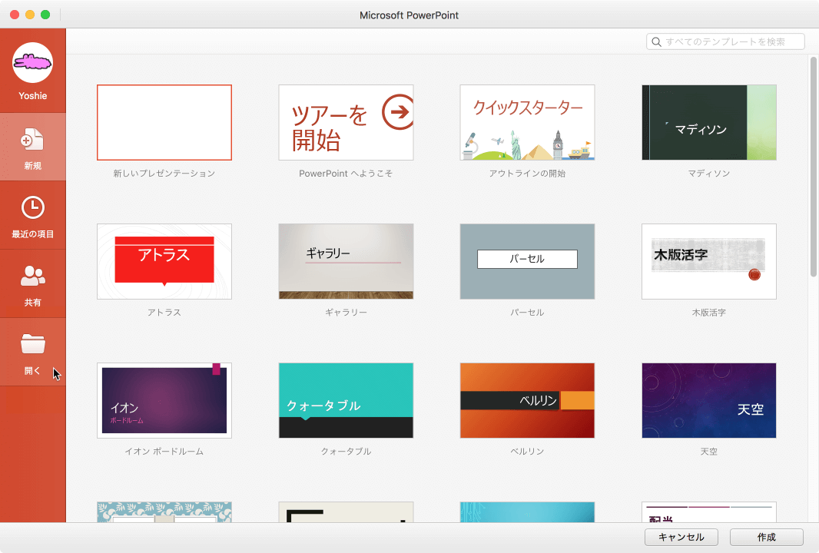This screenshot has width=819, height=553.
Task: Click the アトラス caption below thumbnail
Action: pyautogui.click(x=164, y=313)
